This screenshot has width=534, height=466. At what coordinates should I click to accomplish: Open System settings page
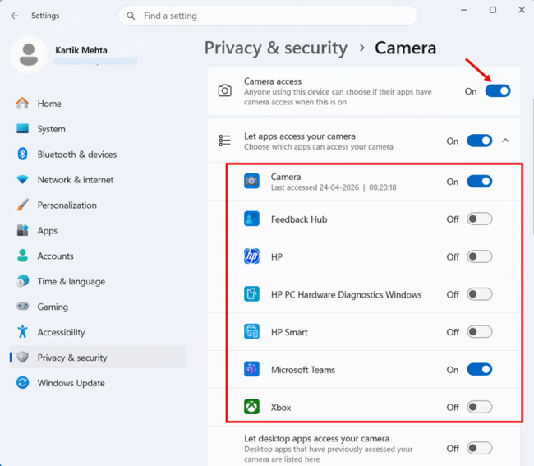(x=98, y=129)
